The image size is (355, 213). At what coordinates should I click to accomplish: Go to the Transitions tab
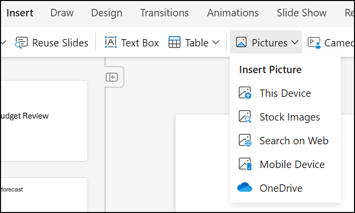point(164,13)
